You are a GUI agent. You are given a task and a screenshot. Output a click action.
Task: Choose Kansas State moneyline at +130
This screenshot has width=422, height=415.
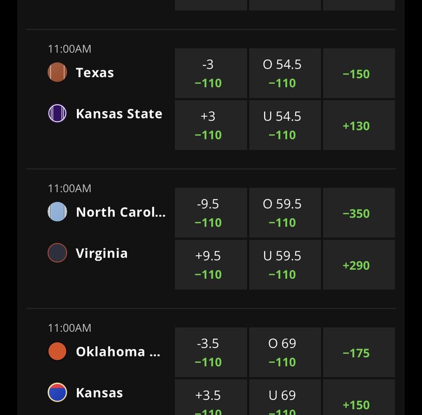359,125
